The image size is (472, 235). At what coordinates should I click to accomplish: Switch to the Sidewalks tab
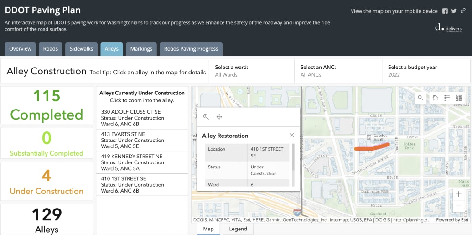click(81, 49)
